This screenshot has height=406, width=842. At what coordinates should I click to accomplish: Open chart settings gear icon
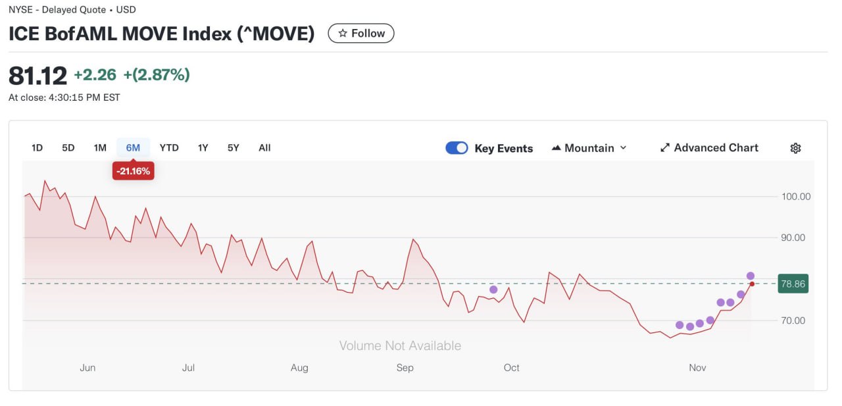click(x=795, y=148)
